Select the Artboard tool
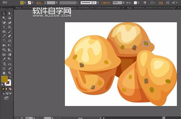The image size is (181, 119). pos(4,68)
